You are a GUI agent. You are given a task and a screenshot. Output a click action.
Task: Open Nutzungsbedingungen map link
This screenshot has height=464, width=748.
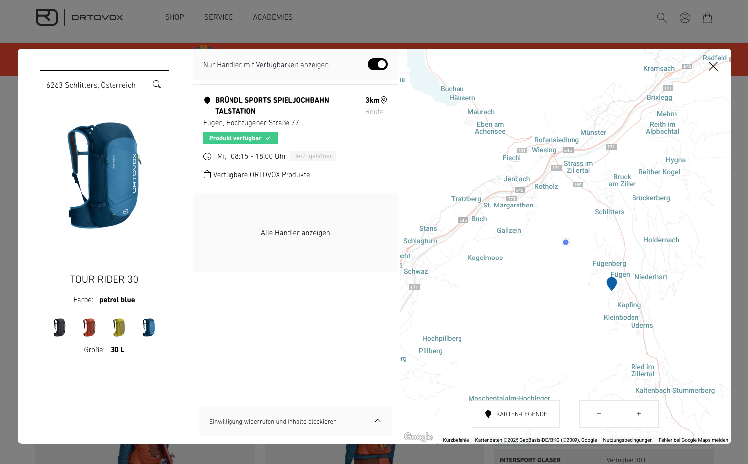click(628, 440)
